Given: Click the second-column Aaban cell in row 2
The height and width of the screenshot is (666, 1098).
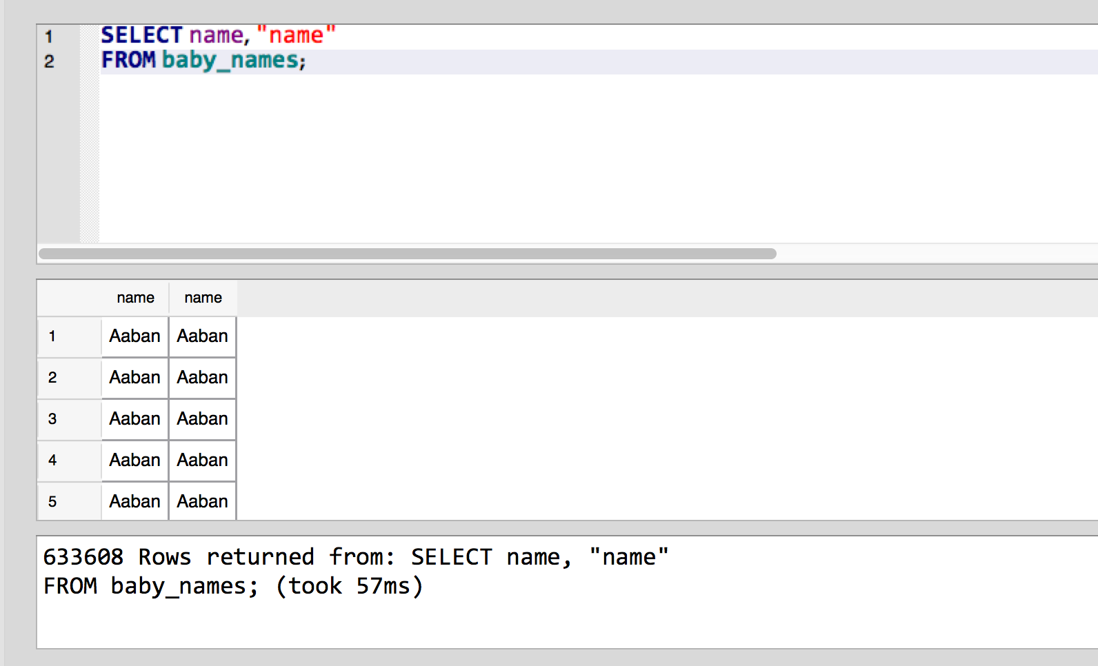Looking at the screenshot, I should (202, 378).
